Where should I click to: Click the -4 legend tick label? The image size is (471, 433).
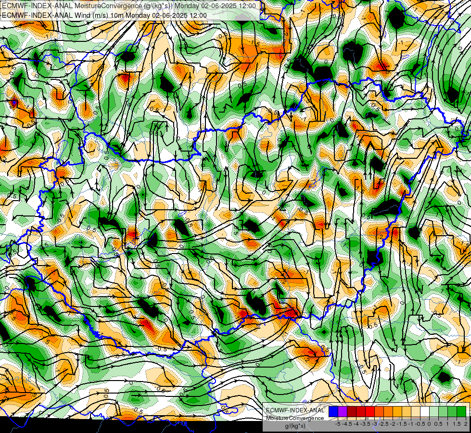coord(356,424)
